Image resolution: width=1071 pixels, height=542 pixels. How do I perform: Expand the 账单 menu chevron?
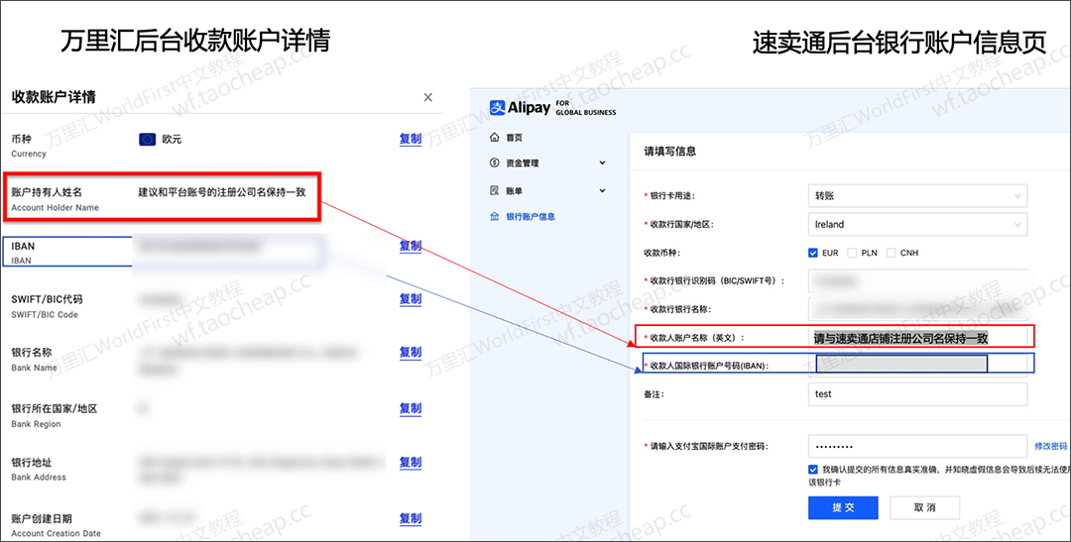pos(602,190)
